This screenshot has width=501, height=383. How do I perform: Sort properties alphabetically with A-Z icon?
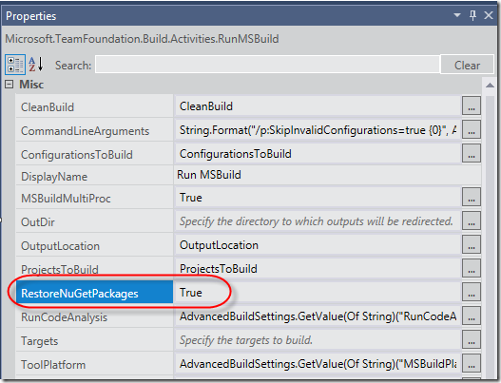pyautogui.click(x=36, y=65)
